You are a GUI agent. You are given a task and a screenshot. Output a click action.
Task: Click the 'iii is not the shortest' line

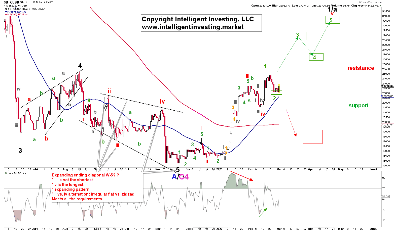click(x=73, y=180)
